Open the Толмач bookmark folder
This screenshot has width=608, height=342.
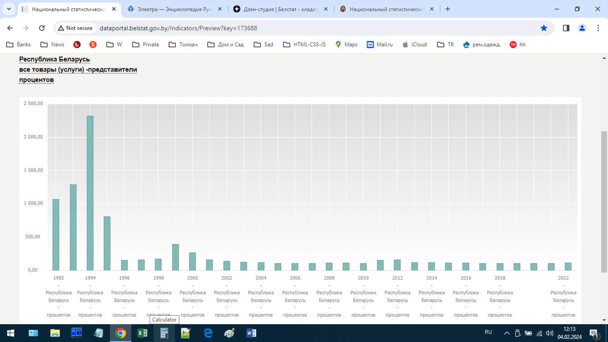pos(183,45)
